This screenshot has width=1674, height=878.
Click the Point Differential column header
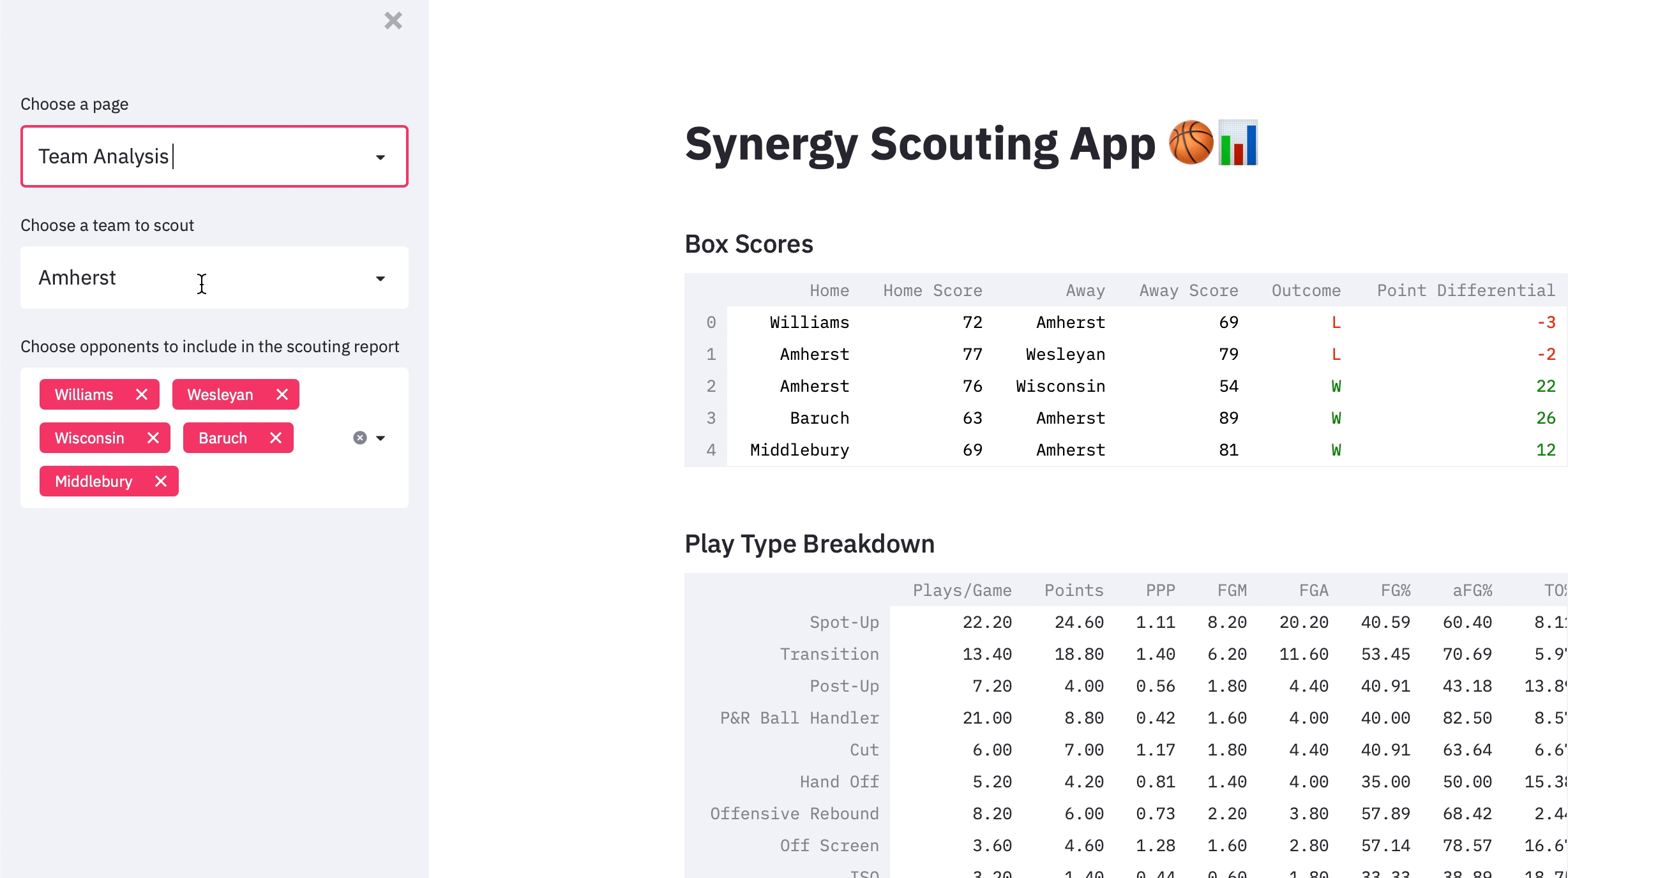click(1466, 290)
